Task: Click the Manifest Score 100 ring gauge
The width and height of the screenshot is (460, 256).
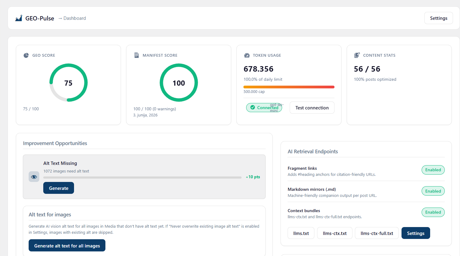Action: (x=179, y=83)
